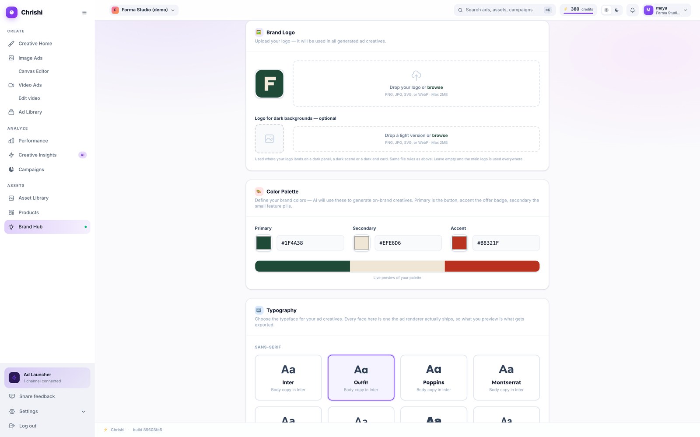The height and width of the screenshot is (437, 700).
Task: Click the Primary hex input field
Action: (x=310, y=243)
